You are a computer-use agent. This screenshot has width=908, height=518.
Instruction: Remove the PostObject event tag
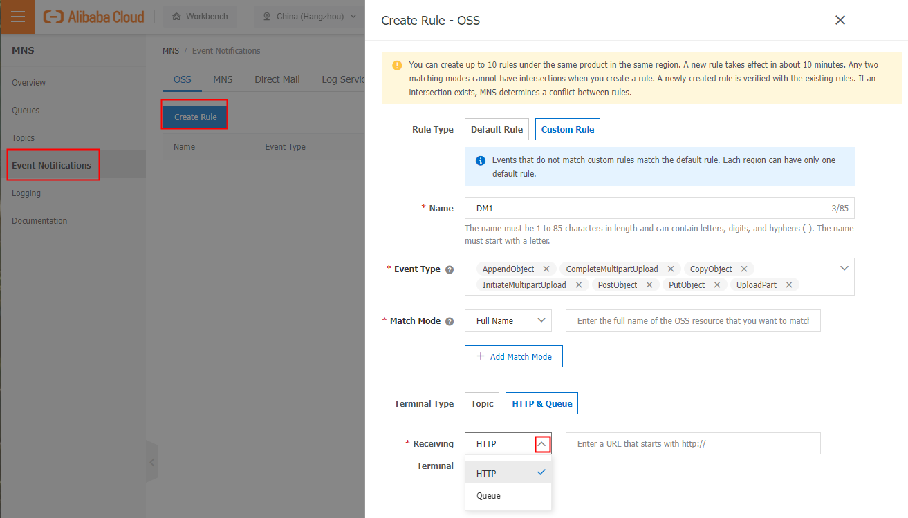click(649, 285)
